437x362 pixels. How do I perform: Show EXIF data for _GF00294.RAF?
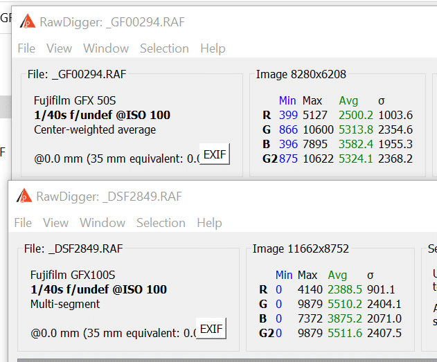(215, 154)
